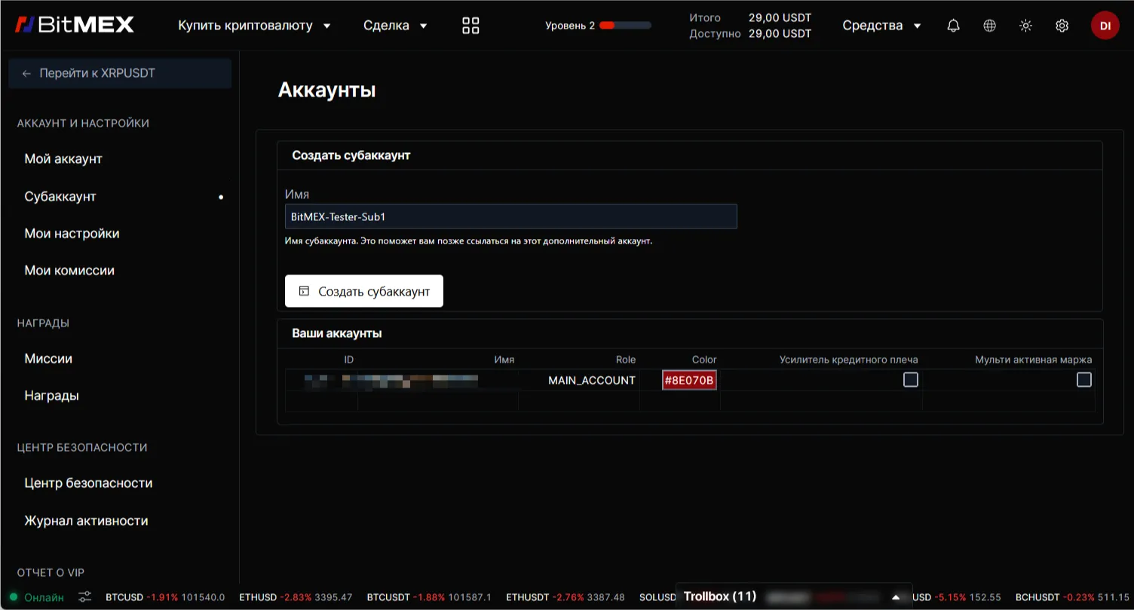
Task: Enable Усилитель кредитного плеча checkbox
Action: [x=911, y=380]
